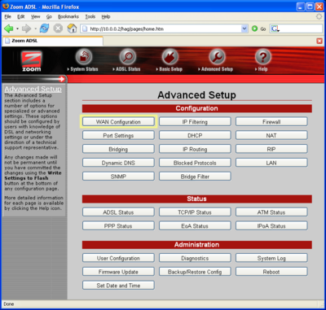Open Firewall settings
The image size is (326, 310).
tap(271, 122)
